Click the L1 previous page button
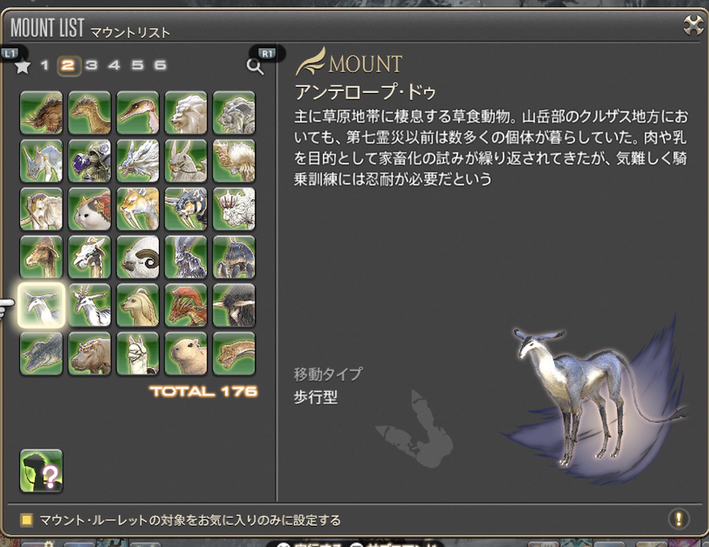 10,53
